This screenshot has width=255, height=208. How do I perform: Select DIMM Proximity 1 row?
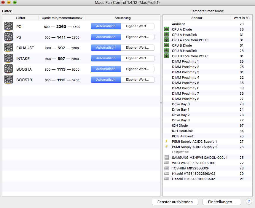coord(208,61)
